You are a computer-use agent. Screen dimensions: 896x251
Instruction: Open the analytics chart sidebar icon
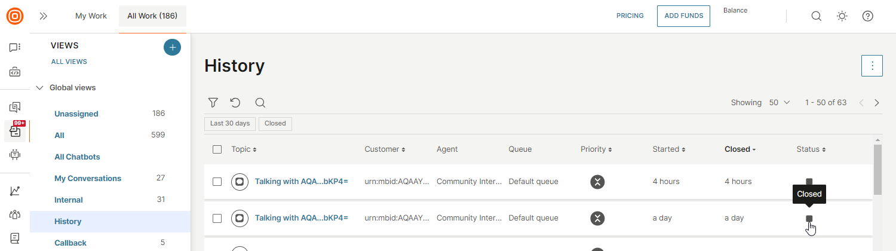click(15, 191)
